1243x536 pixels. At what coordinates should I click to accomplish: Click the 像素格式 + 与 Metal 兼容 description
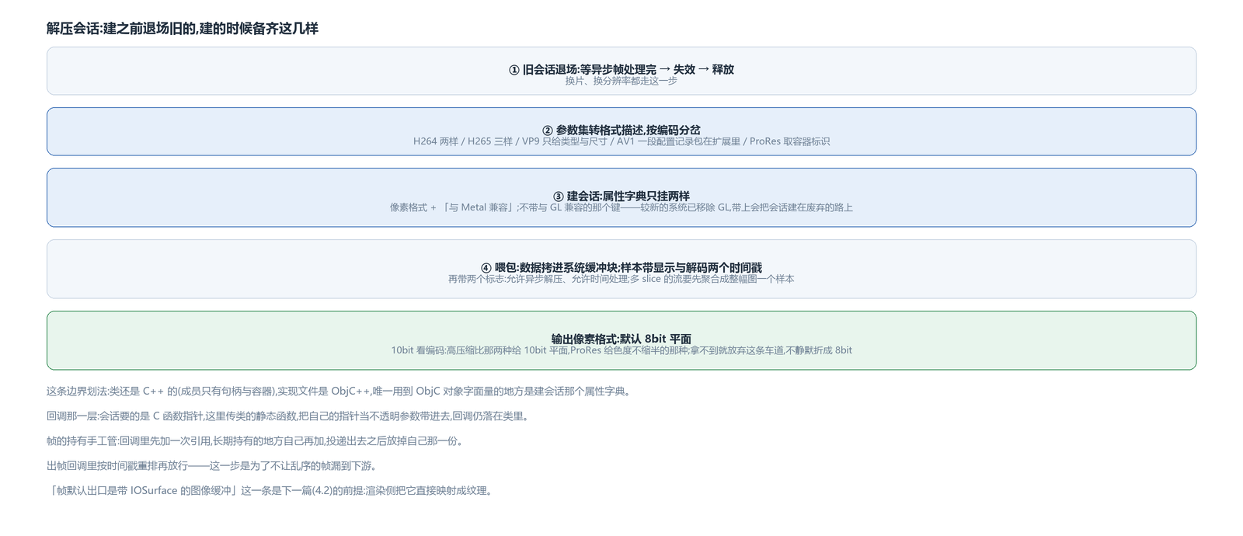pyautogui.click(x=621, y=207)
